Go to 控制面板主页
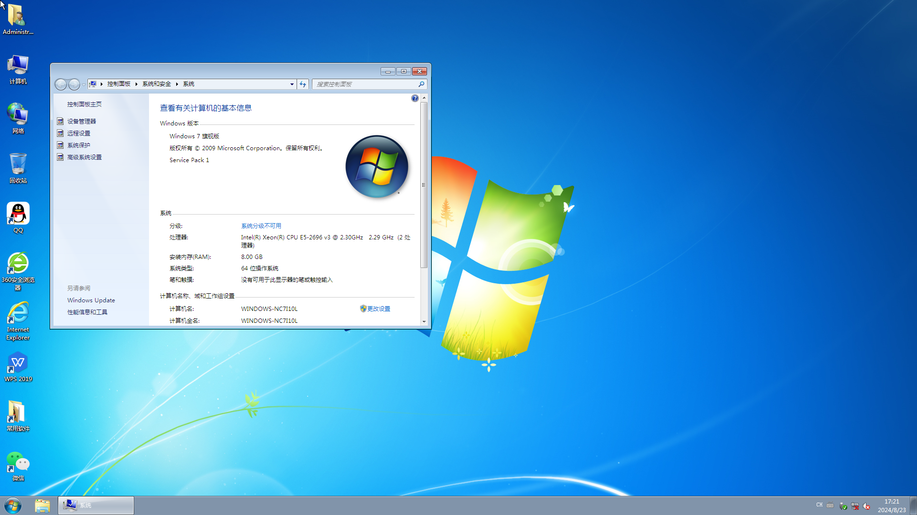Viewport: 917px width, 515px height. pos(85,104)
